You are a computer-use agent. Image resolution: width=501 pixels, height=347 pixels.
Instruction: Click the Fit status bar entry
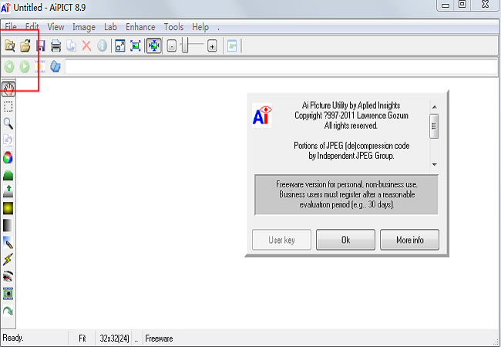tap(82, 338)
